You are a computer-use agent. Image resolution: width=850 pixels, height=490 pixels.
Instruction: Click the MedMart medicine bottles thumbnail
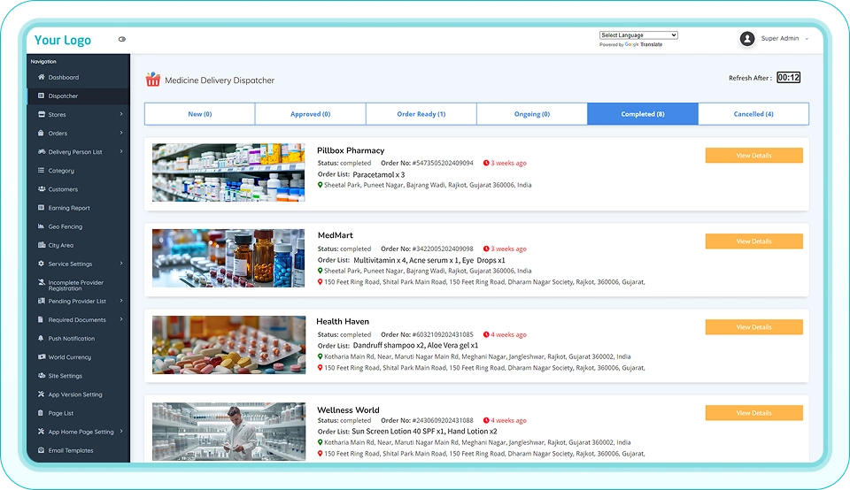click(x=228, y=258)
